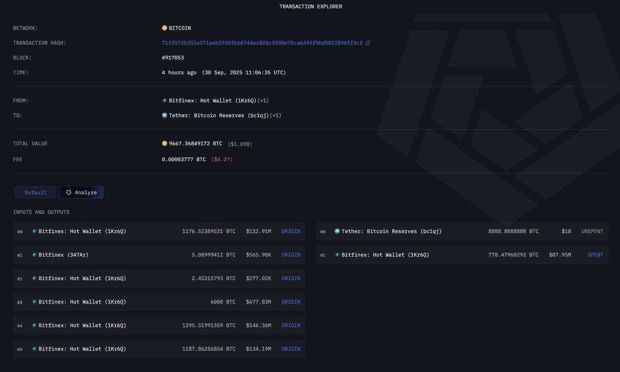This screenshot has width=620, height=372.
Task: Click 8888.8888888 BTC output amount
Action: tap(514, 231)
